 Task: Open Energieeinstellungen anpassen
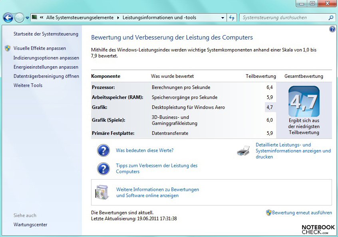[46, 67]
